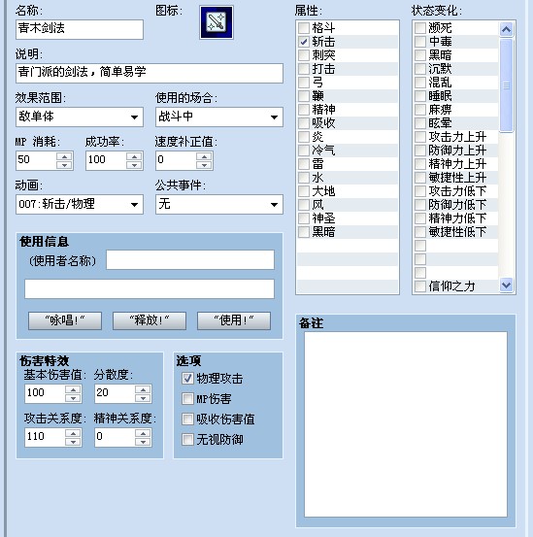The height and width of the screenshot is (537, 533).
Task: Tick the 吸收 attribute box
Action: (304, 123)
